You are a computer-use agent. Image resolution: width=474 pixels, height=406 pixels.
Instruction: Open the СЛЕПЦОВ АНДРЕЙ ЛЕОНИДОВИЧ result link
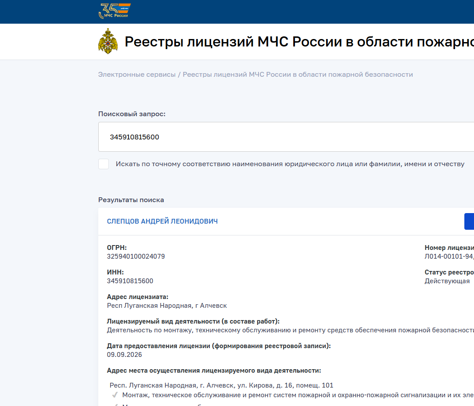click(162, 221)
